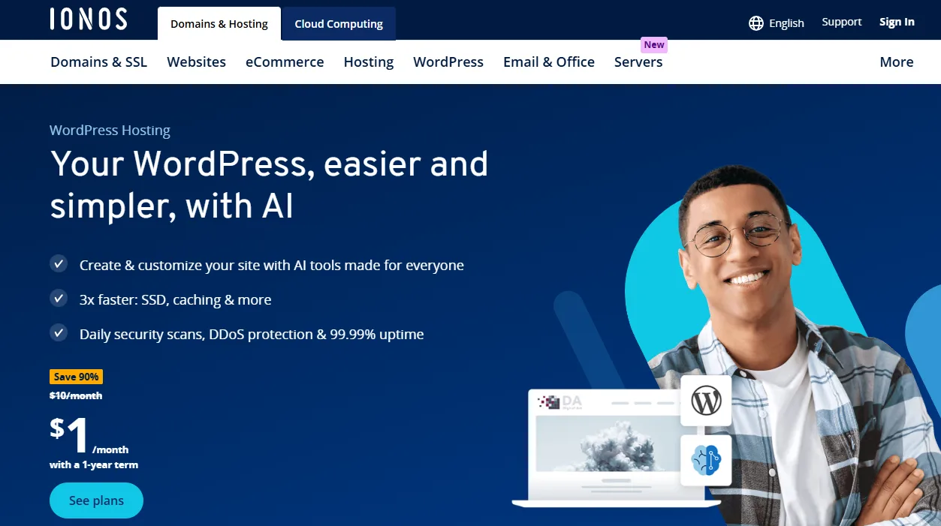Screen dimensions: 941x526
Task: Open the Domains & SSL menu
Action: coord(99,62)
